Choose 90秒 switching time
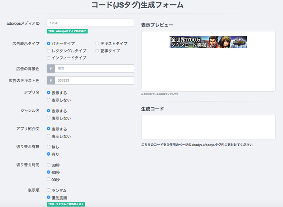 click(48, 179)
